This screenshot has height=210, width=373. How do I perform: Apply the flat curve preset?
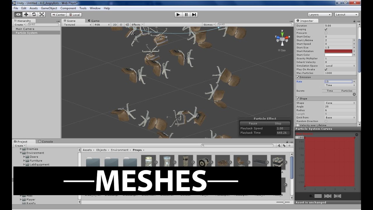click(x=318, y=196)
